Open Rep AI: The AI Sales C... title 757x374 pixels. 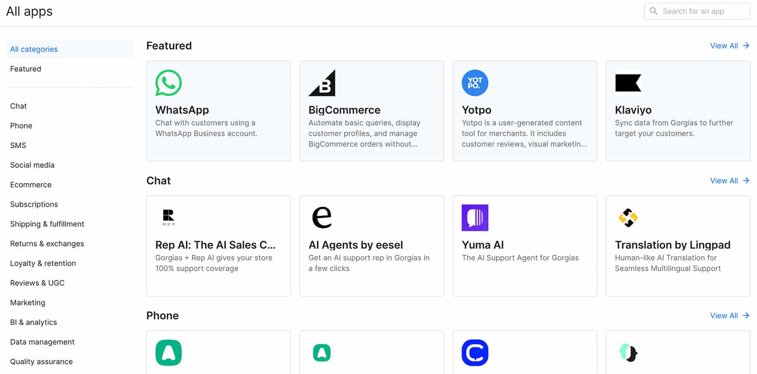[215, 245]
